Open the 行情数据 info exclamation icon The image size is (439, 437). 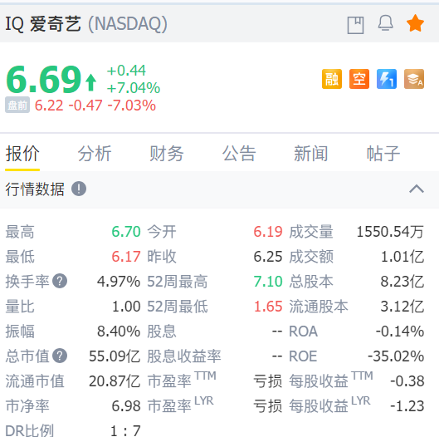pyautogui.click(x=79, y=189)
